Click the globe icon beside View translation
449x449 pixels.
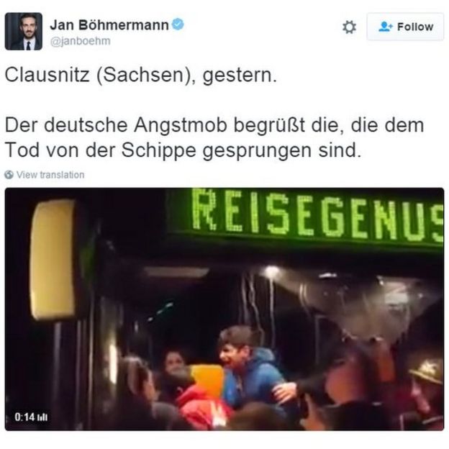click(9, 174)
